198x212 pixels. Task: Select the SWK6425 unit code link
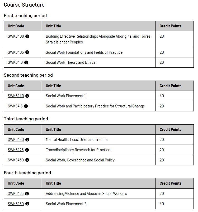16,150
